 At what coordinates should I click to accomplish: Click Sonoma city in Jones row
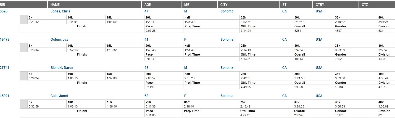(227, 11)
